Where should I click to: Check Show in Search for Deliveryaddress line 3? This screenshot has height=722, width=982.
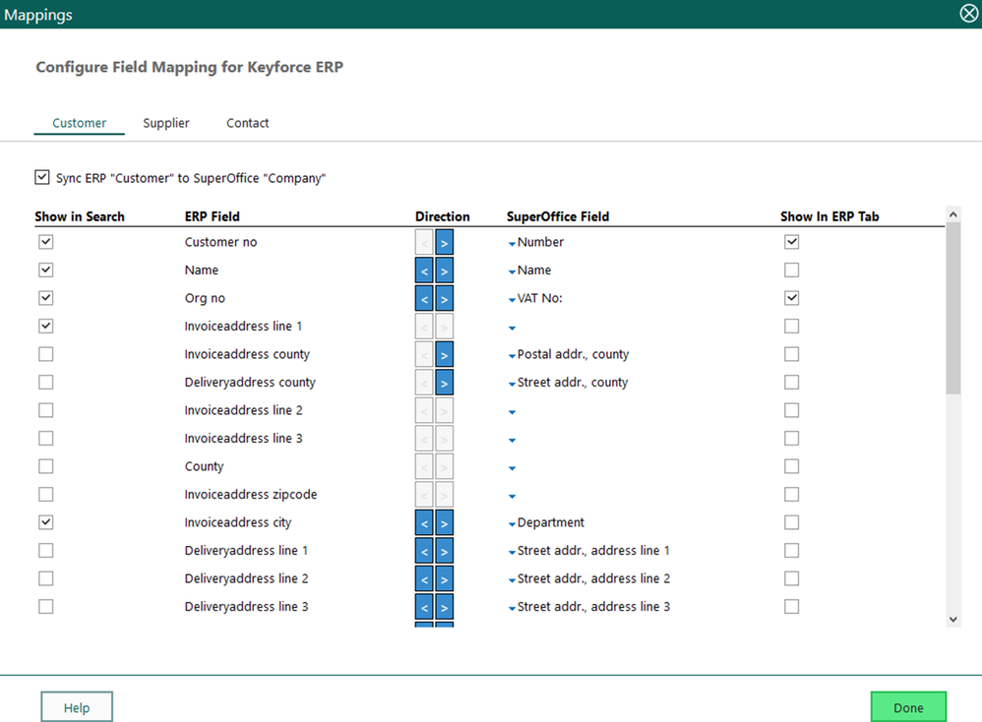point(45,606)
